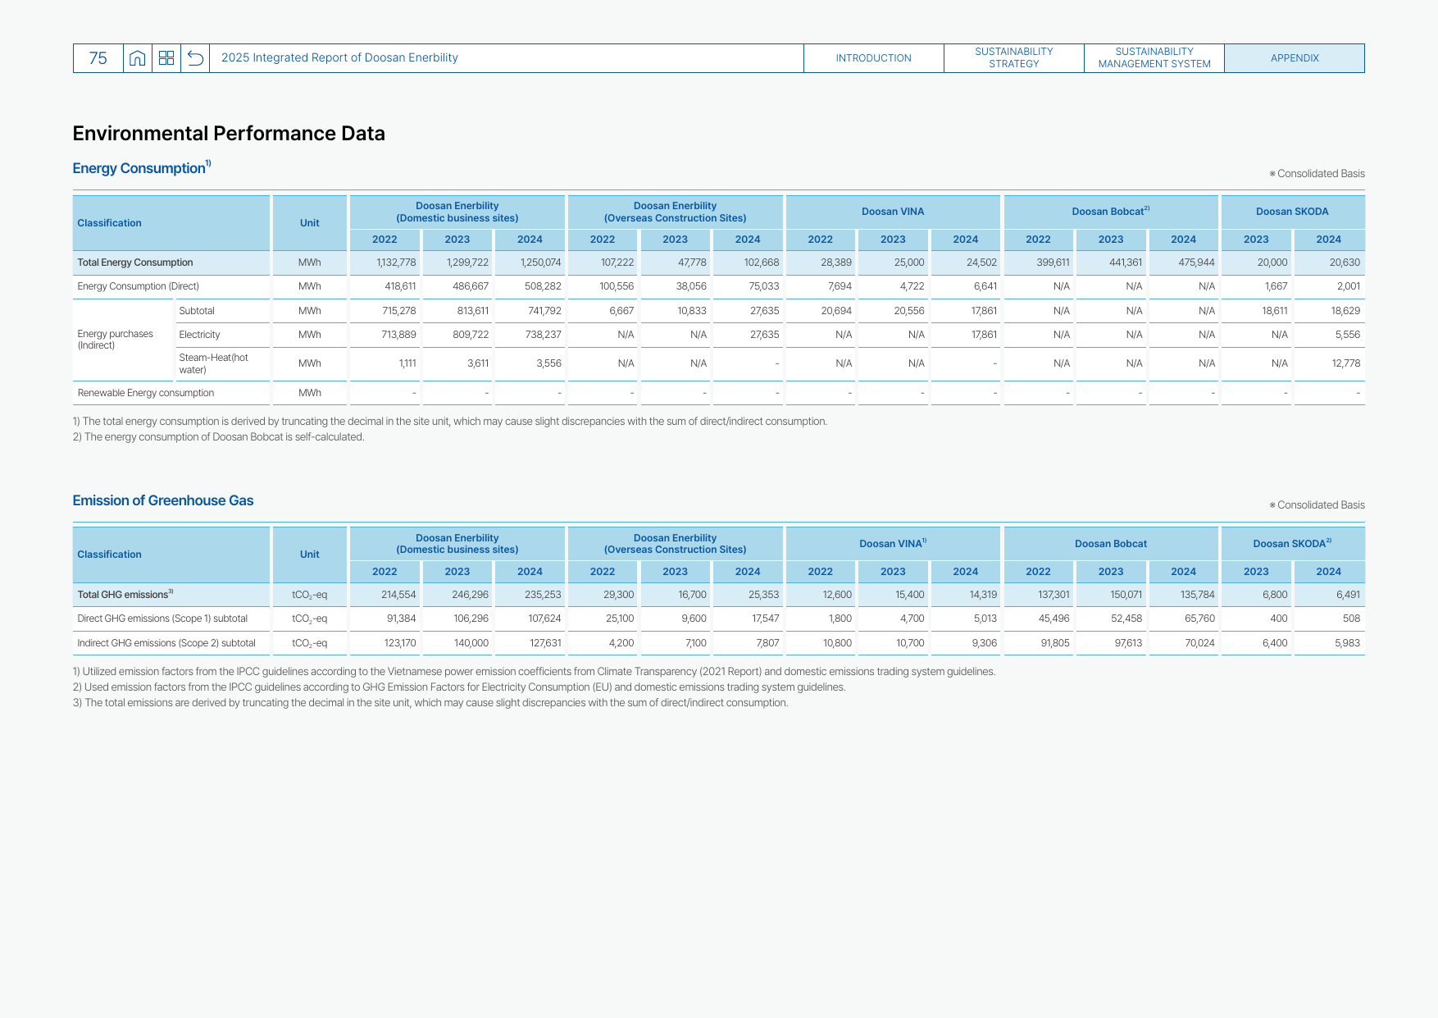Click the value 5,983
The width and height of the screenshot is (1438, 1018).
(x=1347, y=643)
